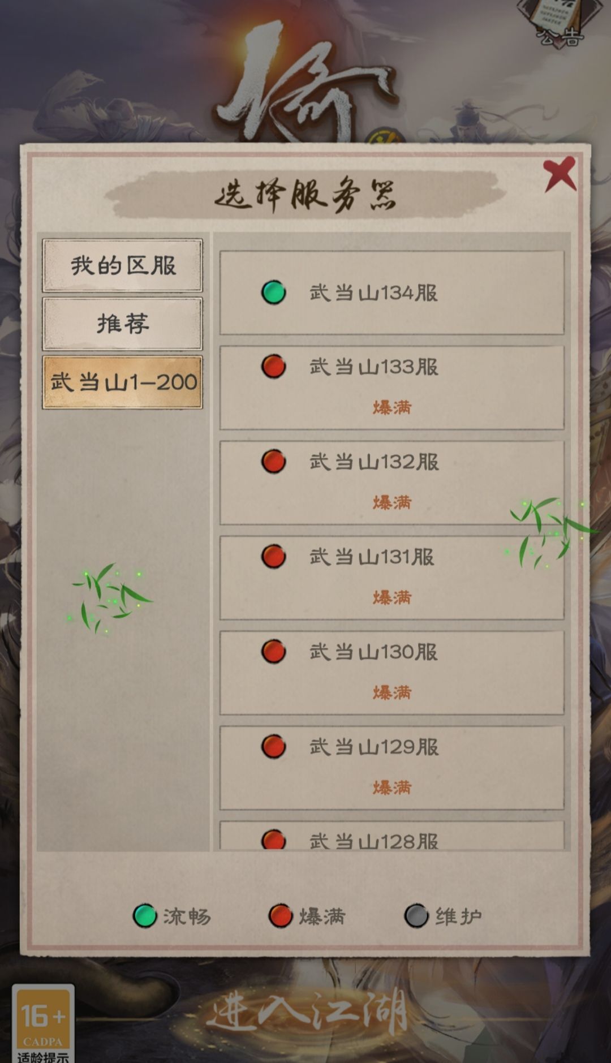
Task: Choose server 武当山134服
Action: (x=392, y=293)
